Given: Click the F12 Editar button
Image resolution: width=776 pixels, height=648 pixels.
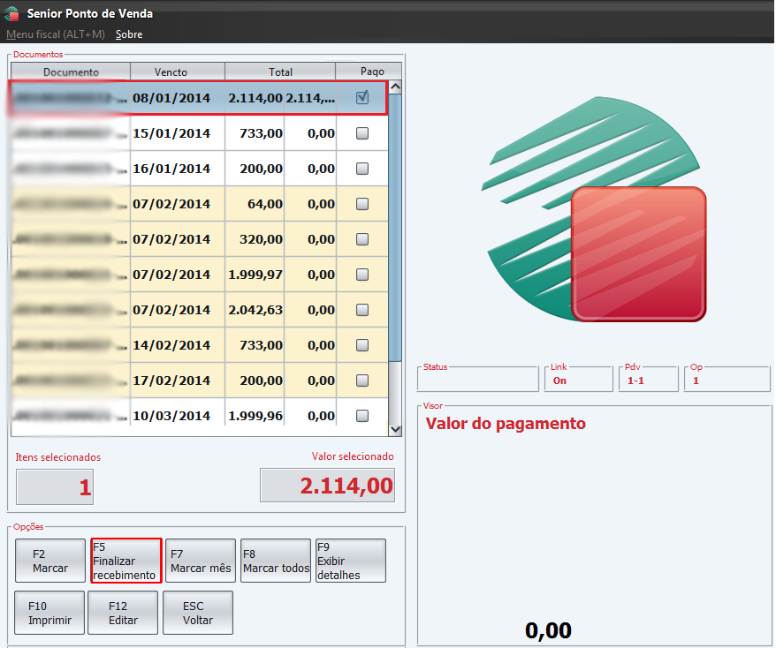Looking at the screenshot, I should point(123,613).
